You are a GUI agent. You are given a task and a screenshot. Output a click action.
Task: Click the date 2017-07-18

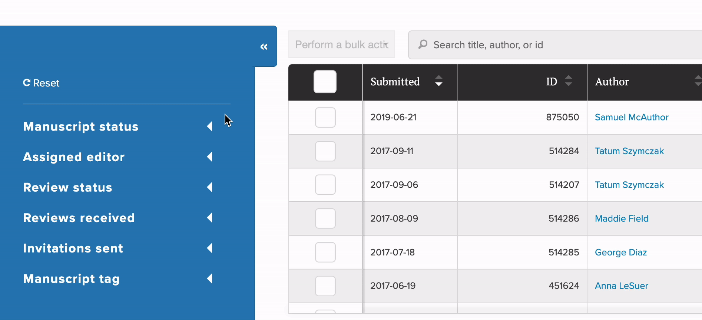[393, 252]
